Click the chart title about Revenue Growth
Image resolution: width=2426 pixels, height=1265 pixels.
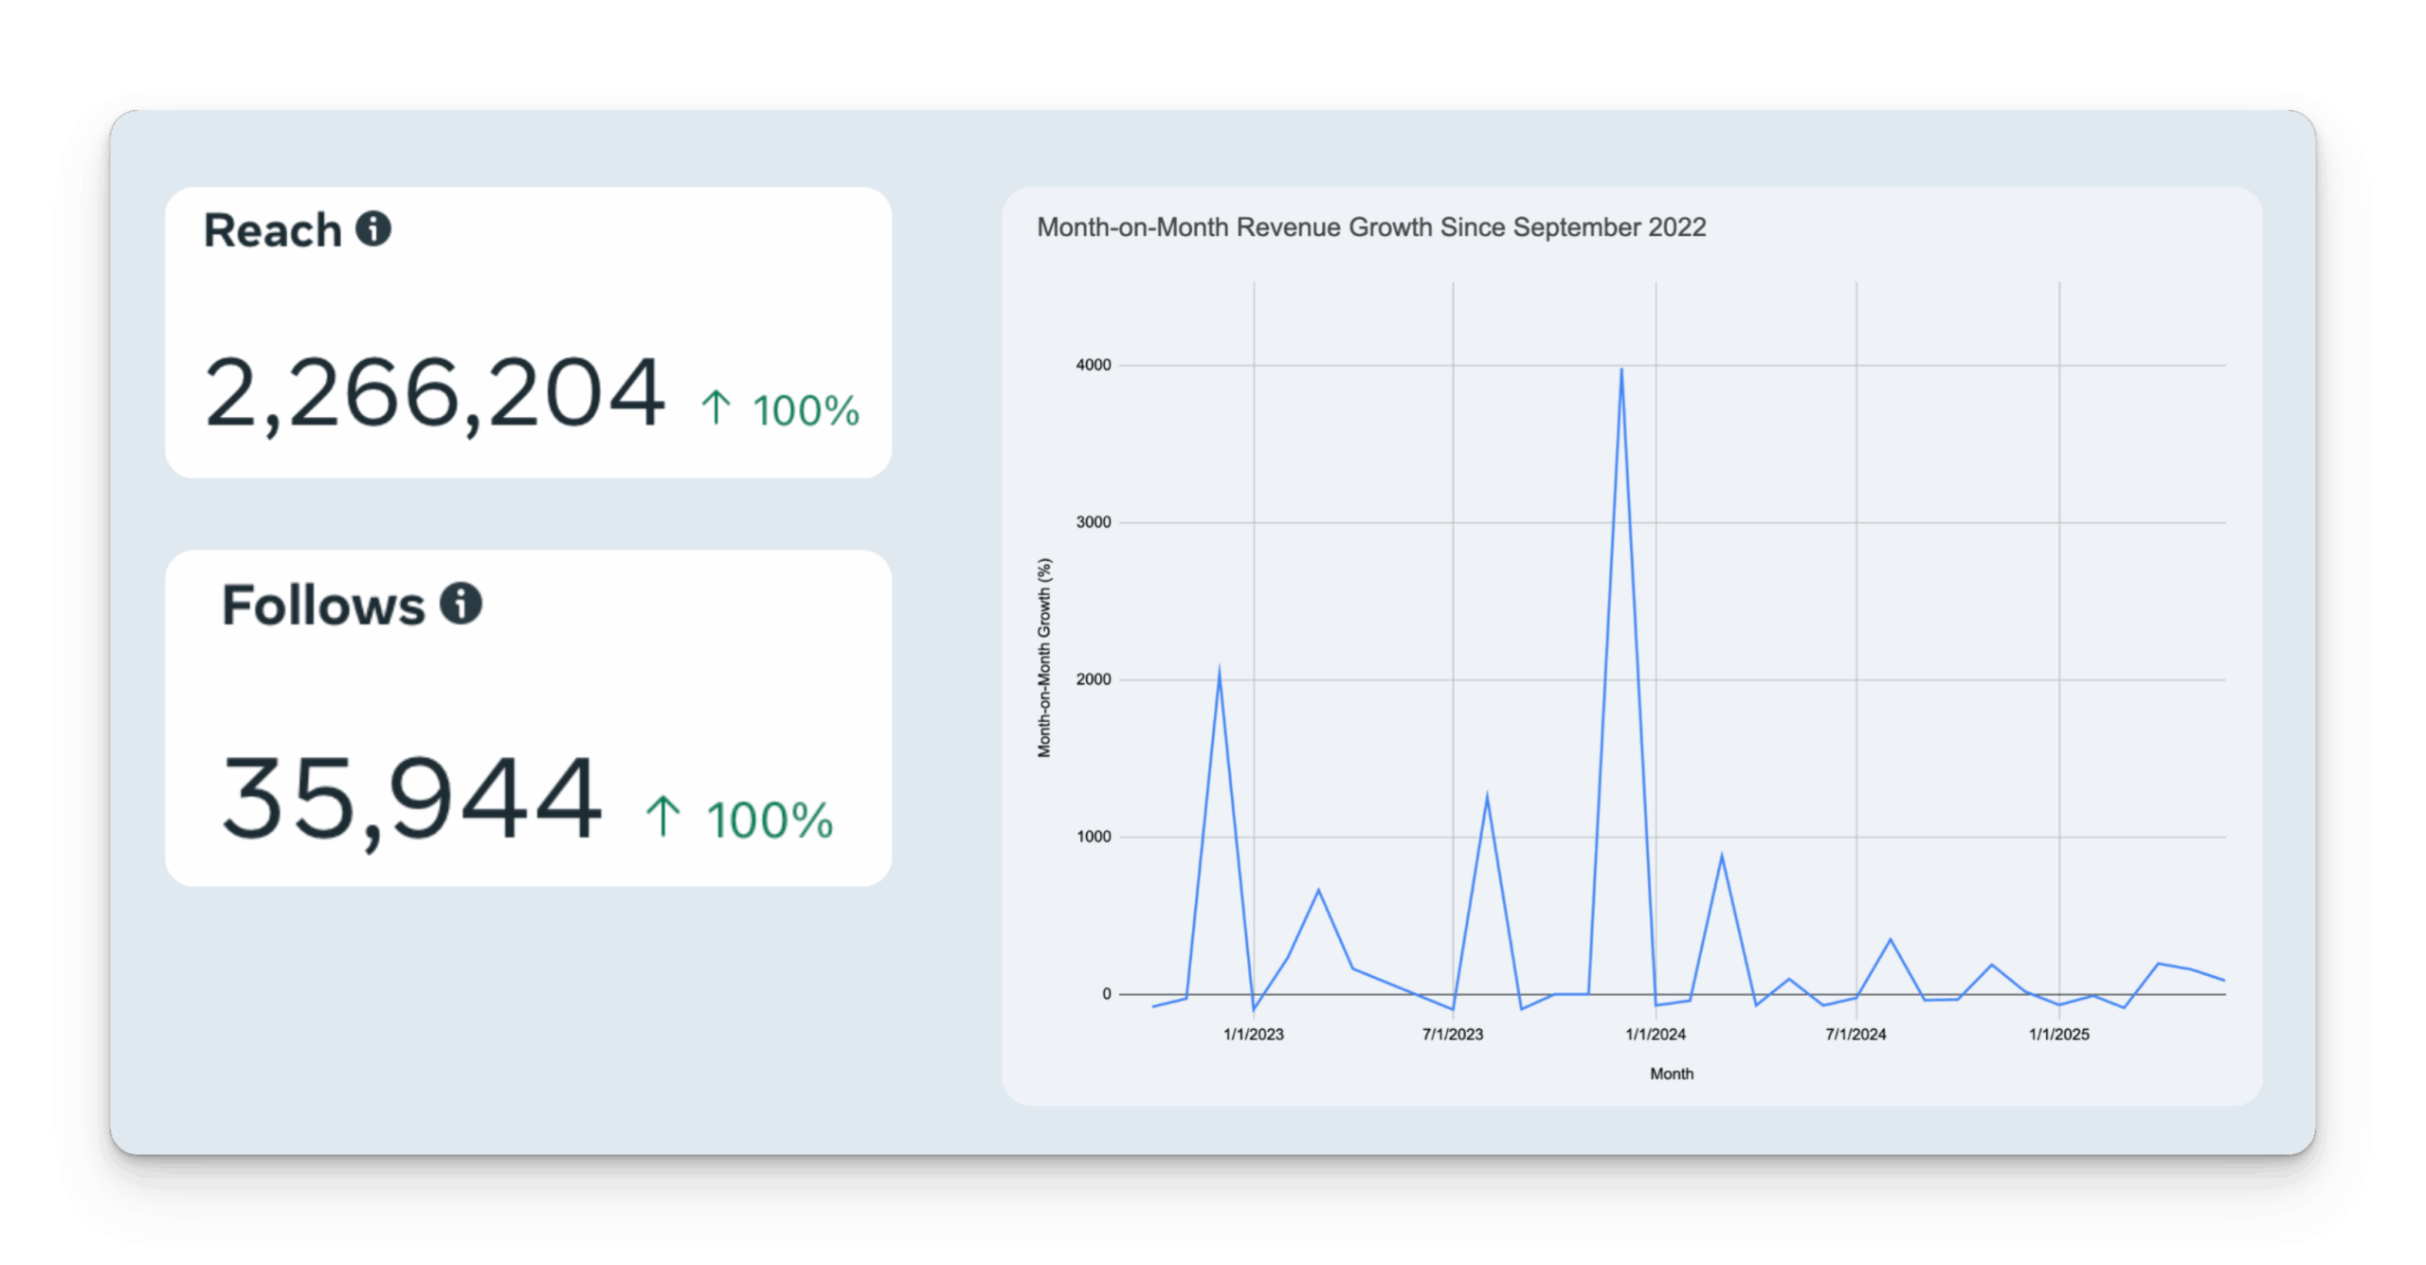tap(1371, 226)
